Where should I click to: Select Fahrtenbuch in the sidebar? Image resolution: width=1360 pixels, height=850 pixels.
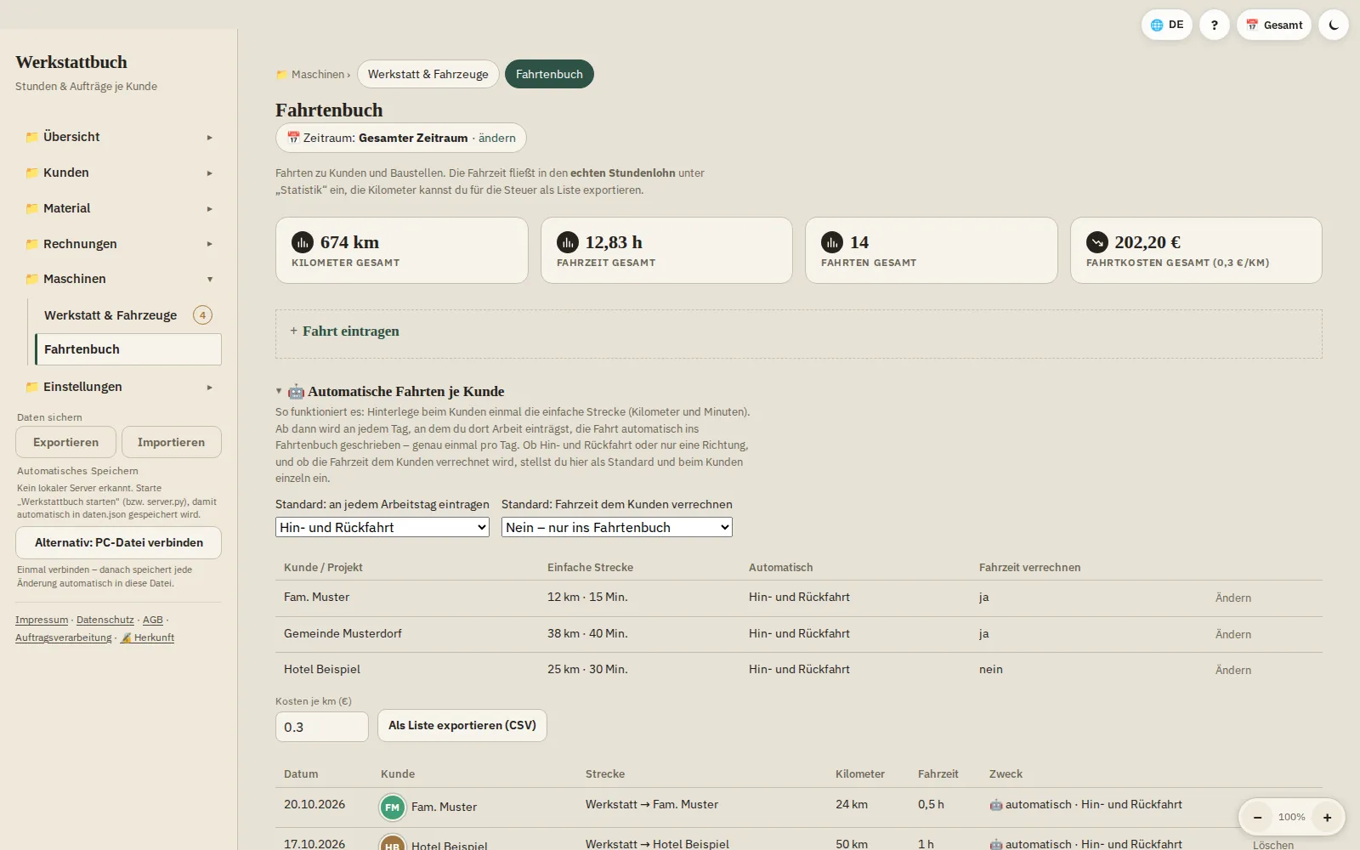127,349
